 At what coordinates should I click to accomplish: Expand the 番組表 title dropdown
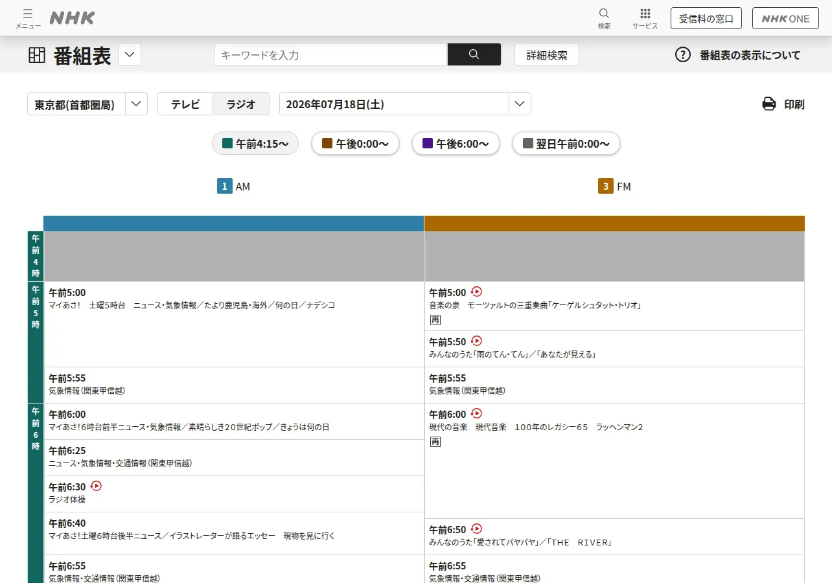tap(130, 54)
